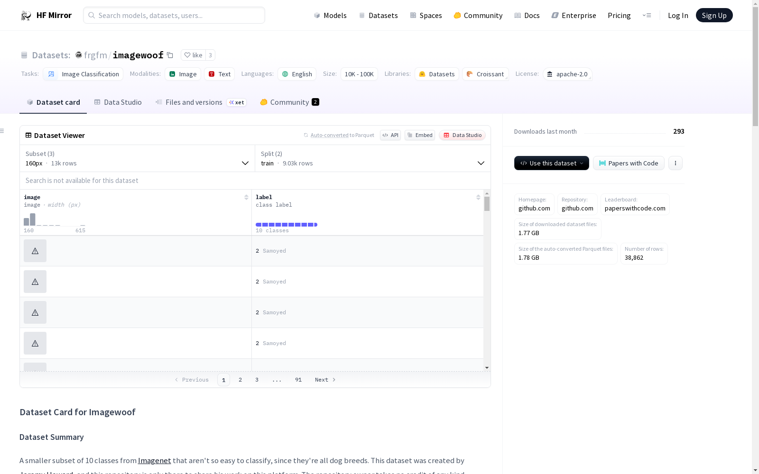The width and height of the screenshot is (759, 474).
Task: Open the Pricing page
Action: [619, 16]
